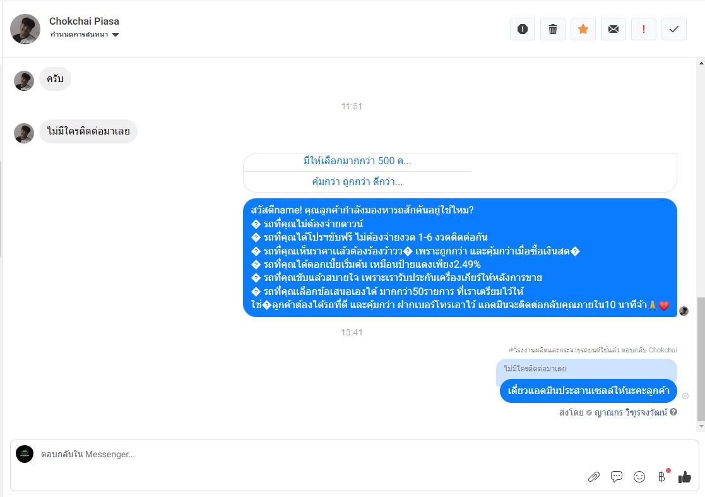Delete conversation using trash icon
Screen dimensions: 705x497
coord(553,29)
